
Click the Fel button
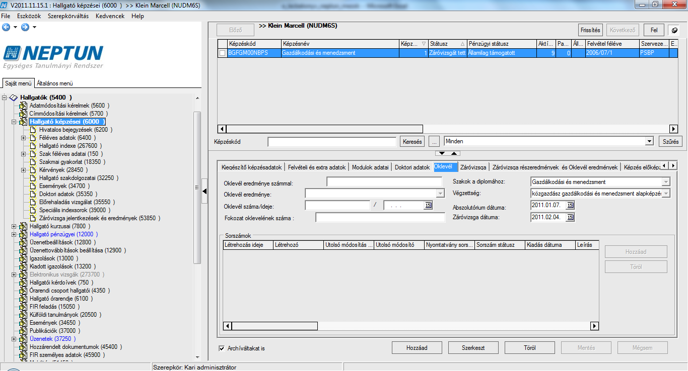tap(654, 30)
